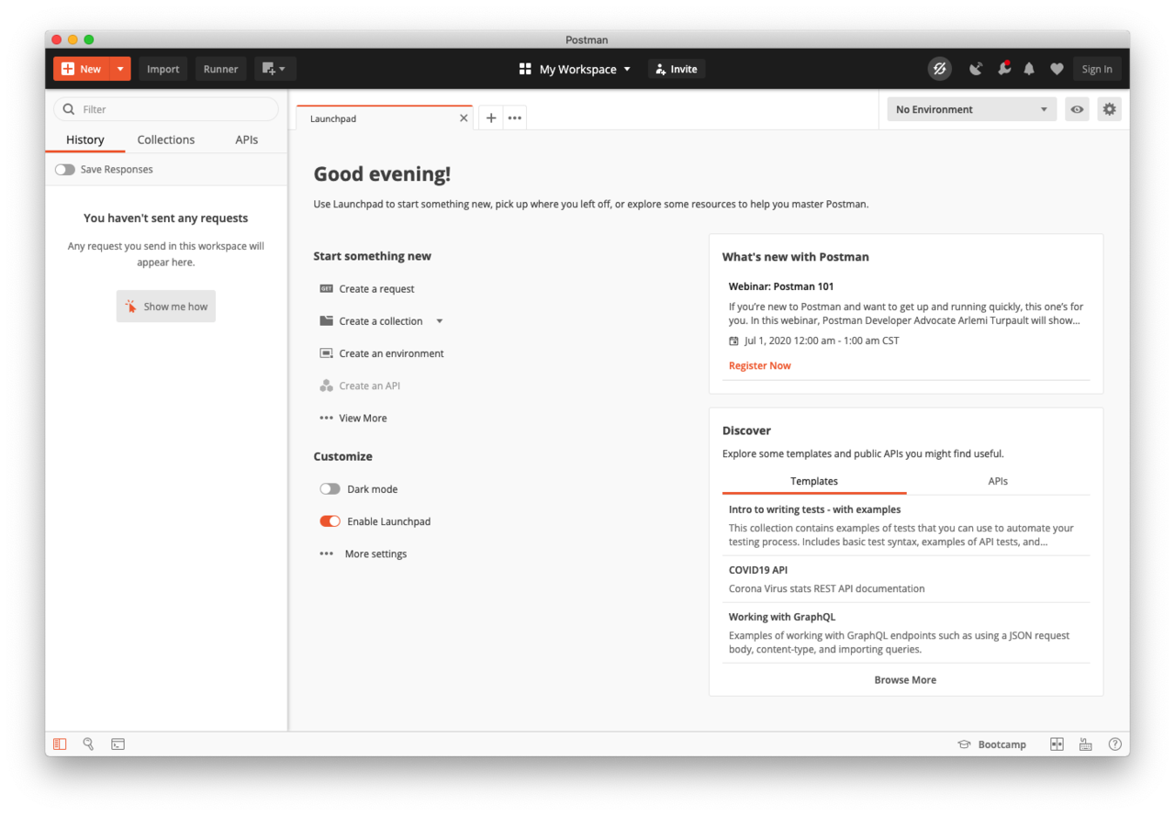
Task: Open the interceptor satellite icon
Action: 976,69
